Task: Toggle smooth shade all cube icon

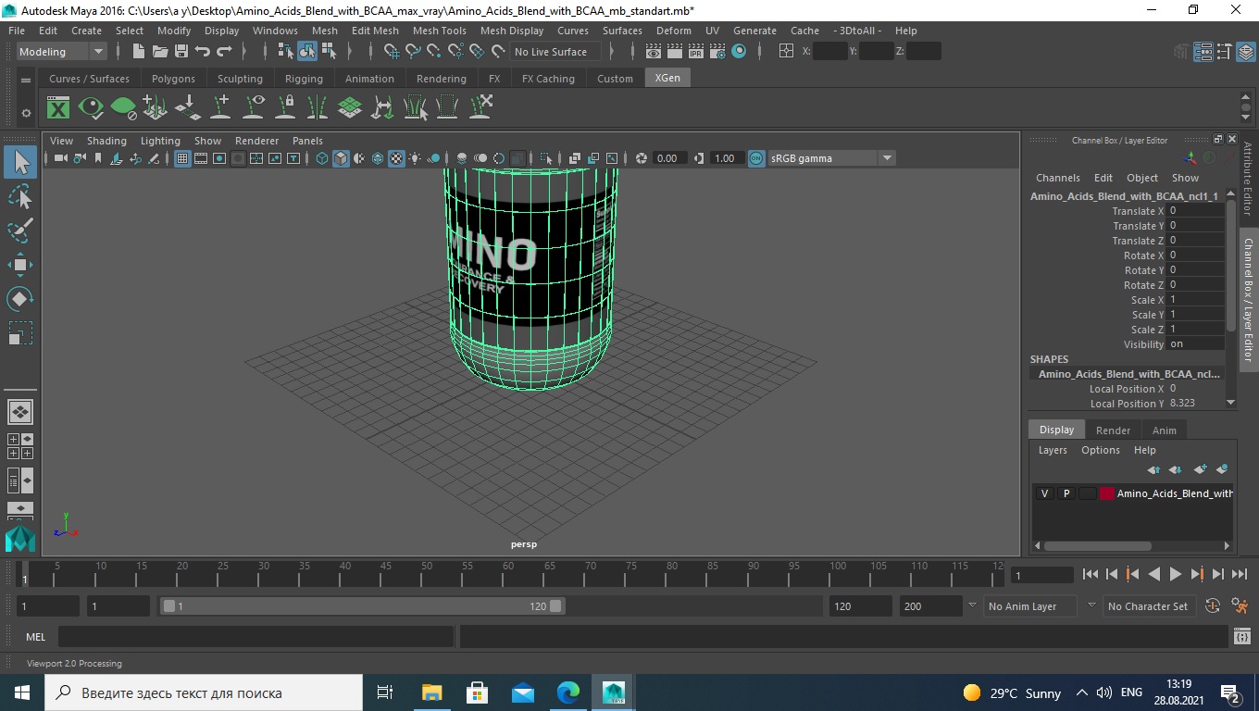Action: [341, 158]
